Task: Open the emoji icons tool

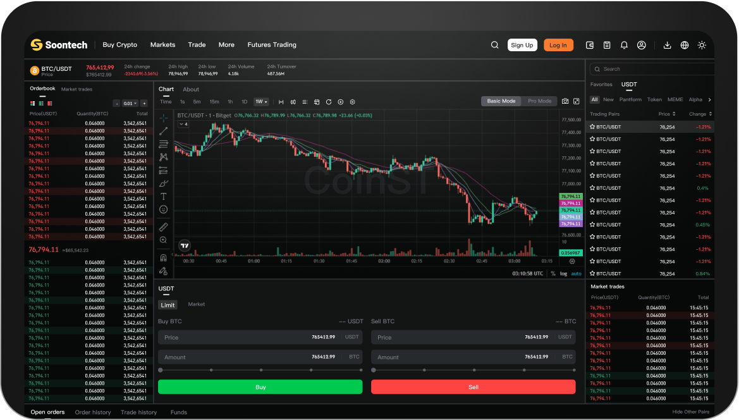Action: (x=164, y=209)
